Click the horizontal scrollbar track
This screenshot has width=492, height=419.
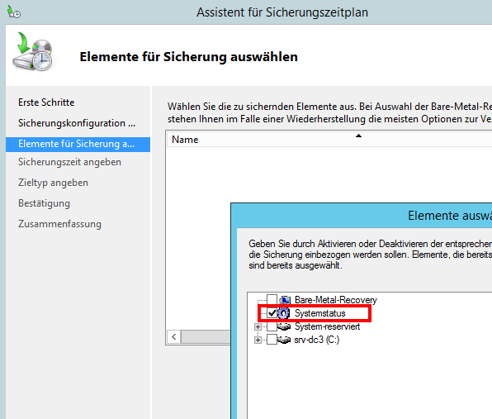point(206,337)
